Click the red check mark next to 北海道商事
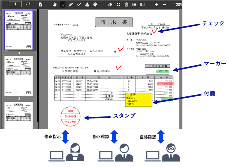 (x=155, y=31)
